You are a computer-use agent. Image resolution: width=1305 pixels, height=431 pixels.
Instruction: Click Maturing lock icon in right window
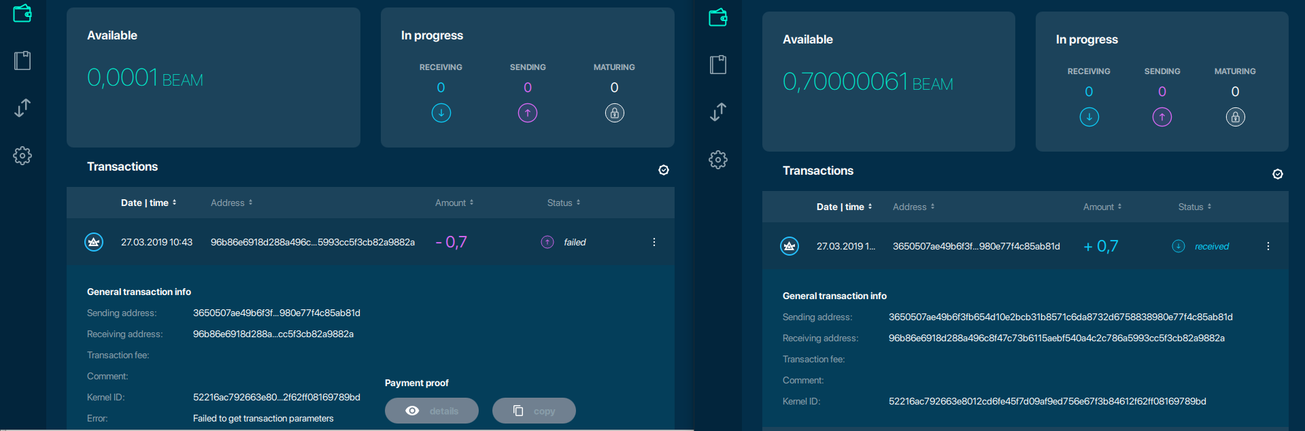tap(1236, 117)
